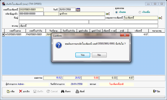Close the Confirm dialog with red X
This screenshot has height=100, width=167.
tap(125, 35)
